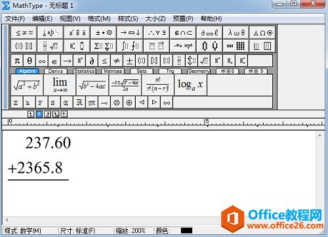Open the overbar and underbar templates palette

point(157,46)
